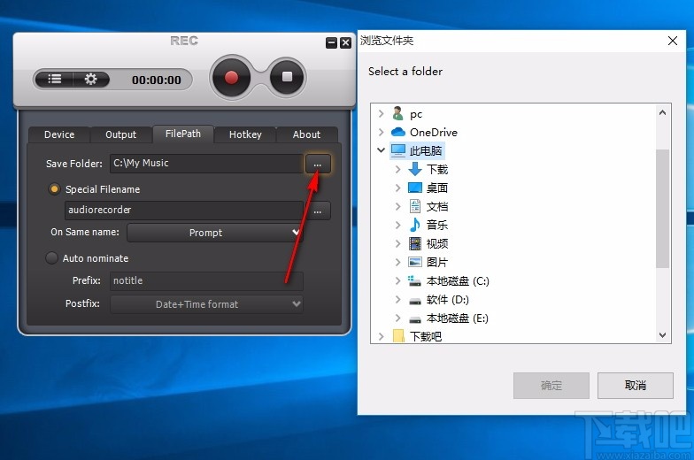Open the Postfix Date+Time format dropdown

[x=206, y=304]
